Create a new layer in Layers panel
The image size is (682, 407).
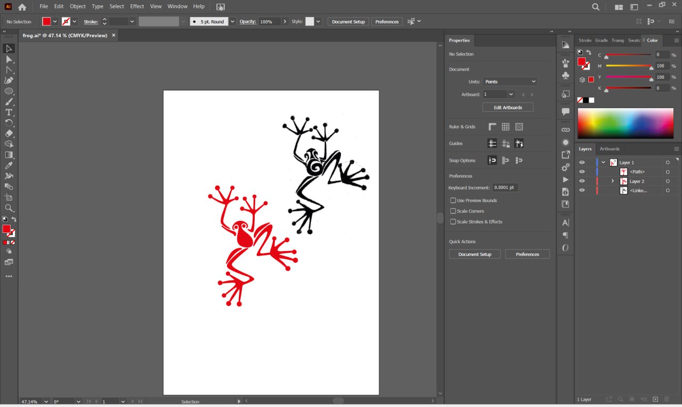point(655,399)
